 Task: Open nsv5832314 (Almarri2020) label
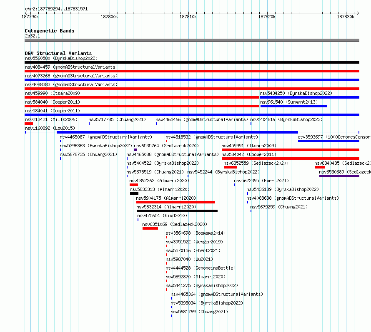click(x=166, y=207)
